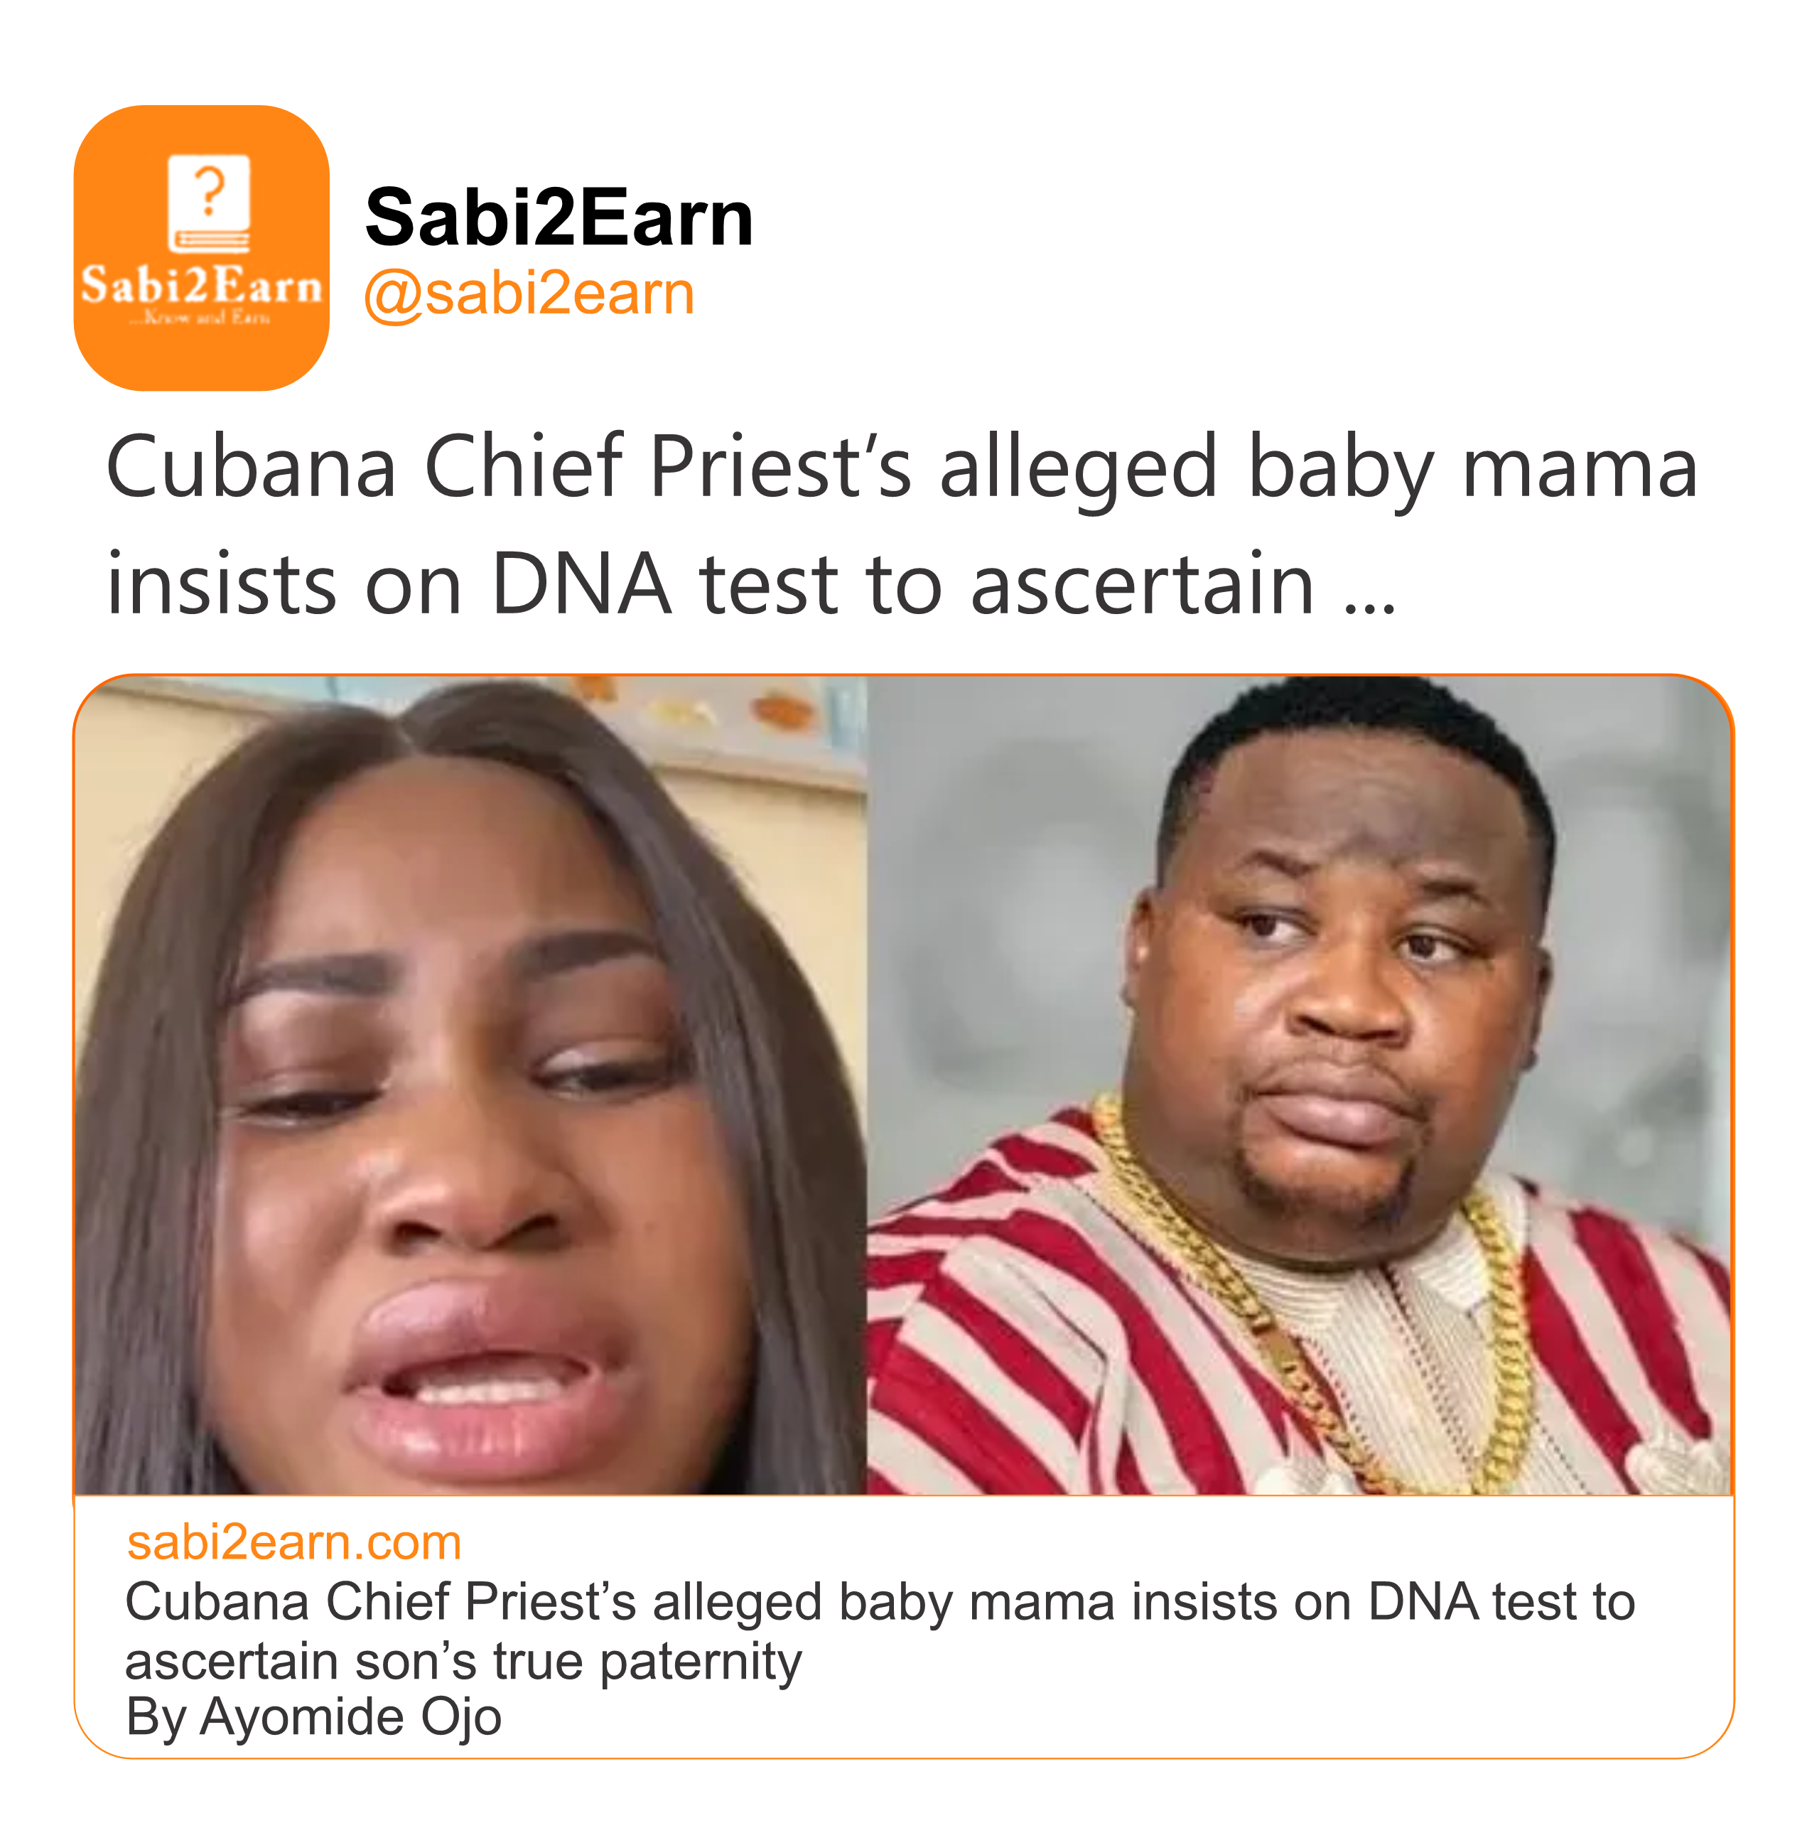
Task: Click the question mark book icon
Action: (x=208, y=203)
